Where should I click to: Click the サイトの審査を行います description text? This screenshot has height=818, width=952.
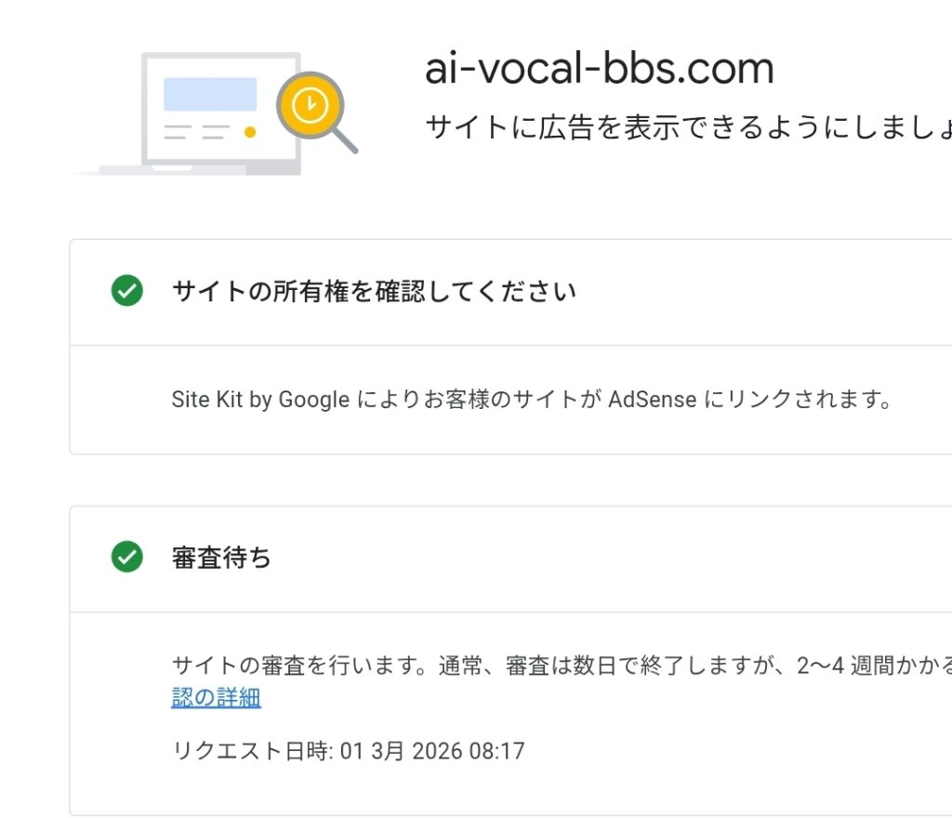click(x=290, y=666)
